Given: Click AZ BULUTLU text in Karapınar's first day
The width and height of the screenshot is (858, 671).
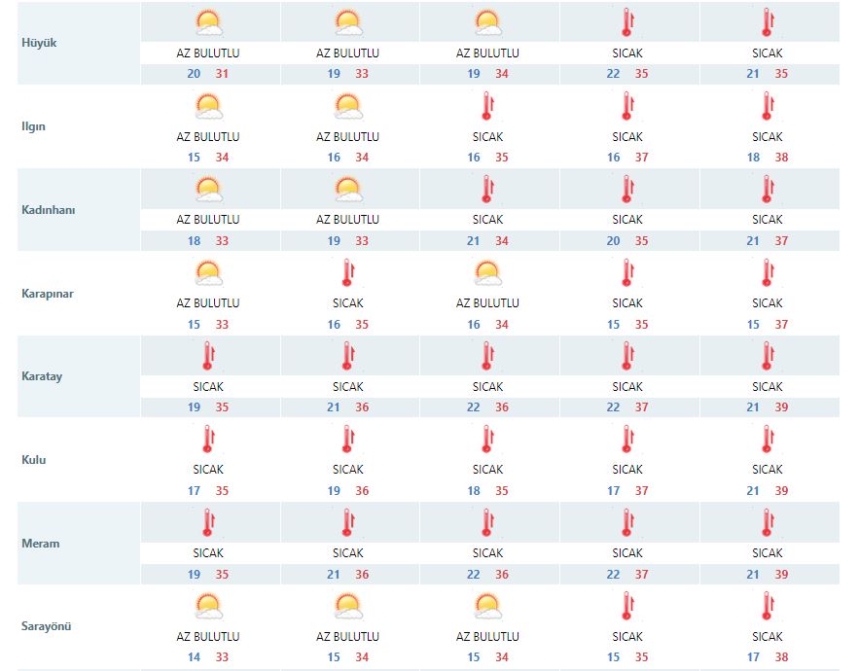Looking at the screenshot, I should (x=208, y=303).
